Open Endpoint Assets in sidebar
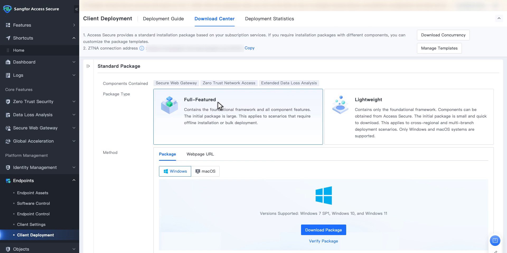507x253 pixels. [x=32, y=193]
